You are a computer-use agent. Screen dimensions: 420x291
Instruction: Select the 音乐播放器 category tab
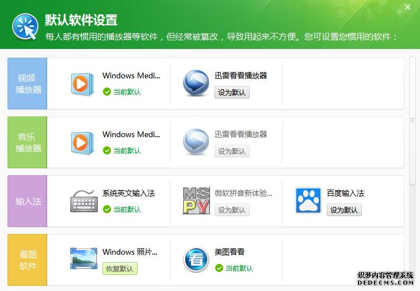coord(28,142)
